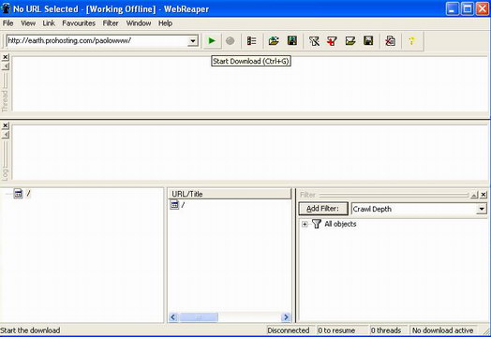This screenshot has width=491, height=337.
Task: Open the Favourites menu
Action: click(79, 23)
